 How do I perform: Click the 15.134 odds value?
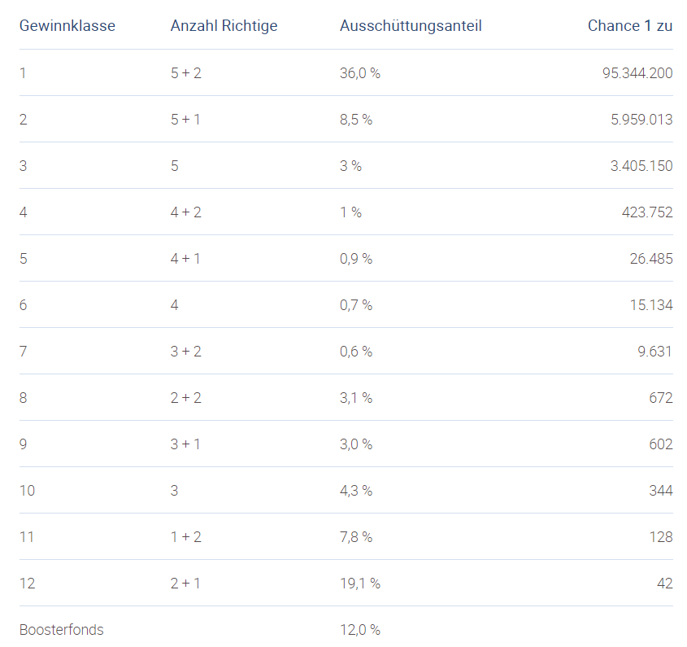click(650, 305)
